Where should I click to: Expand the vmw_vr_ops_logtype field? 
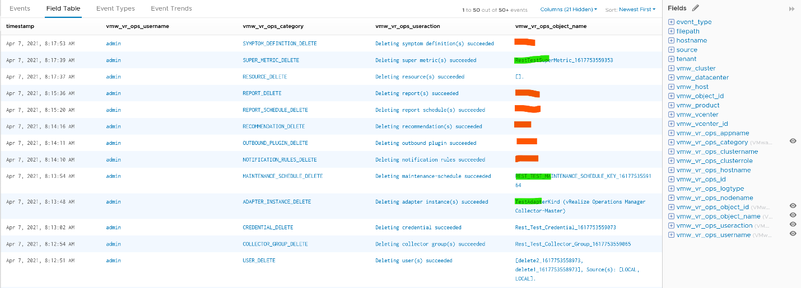671,188
